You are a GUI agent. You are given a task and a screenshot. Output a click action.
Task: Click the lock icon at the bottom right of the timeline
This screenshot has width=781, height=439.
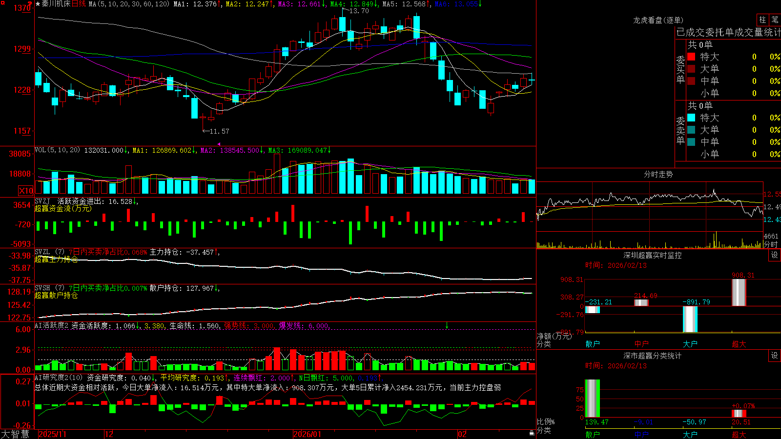click(x=532, y=433)
